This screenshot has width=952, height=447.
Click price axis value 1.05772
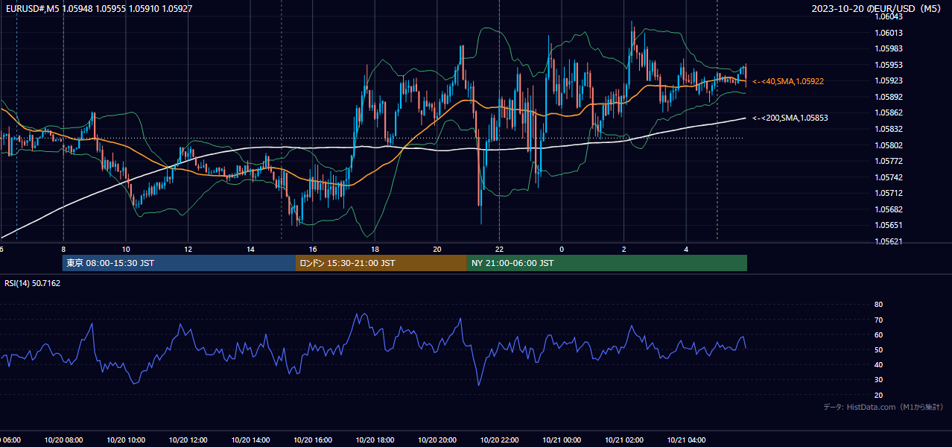click(x=888, y=161)
